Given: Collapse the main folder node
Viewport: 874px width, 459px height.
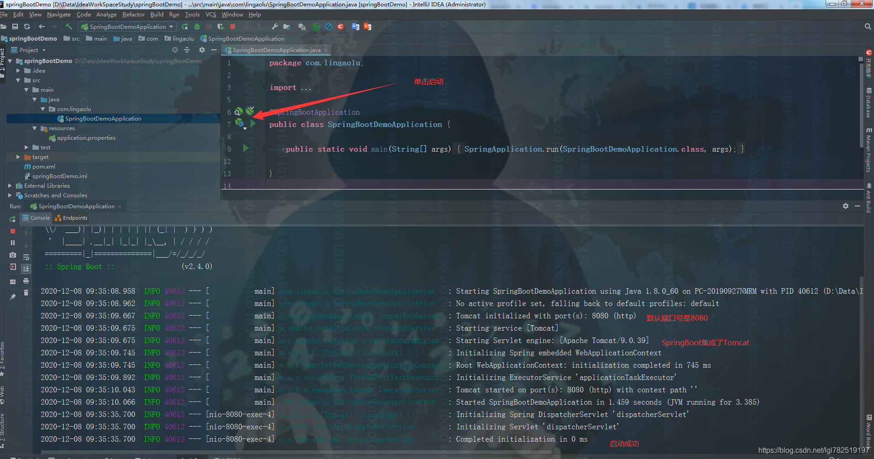Looking at the screenshot, I should click(x=27, y=90).
